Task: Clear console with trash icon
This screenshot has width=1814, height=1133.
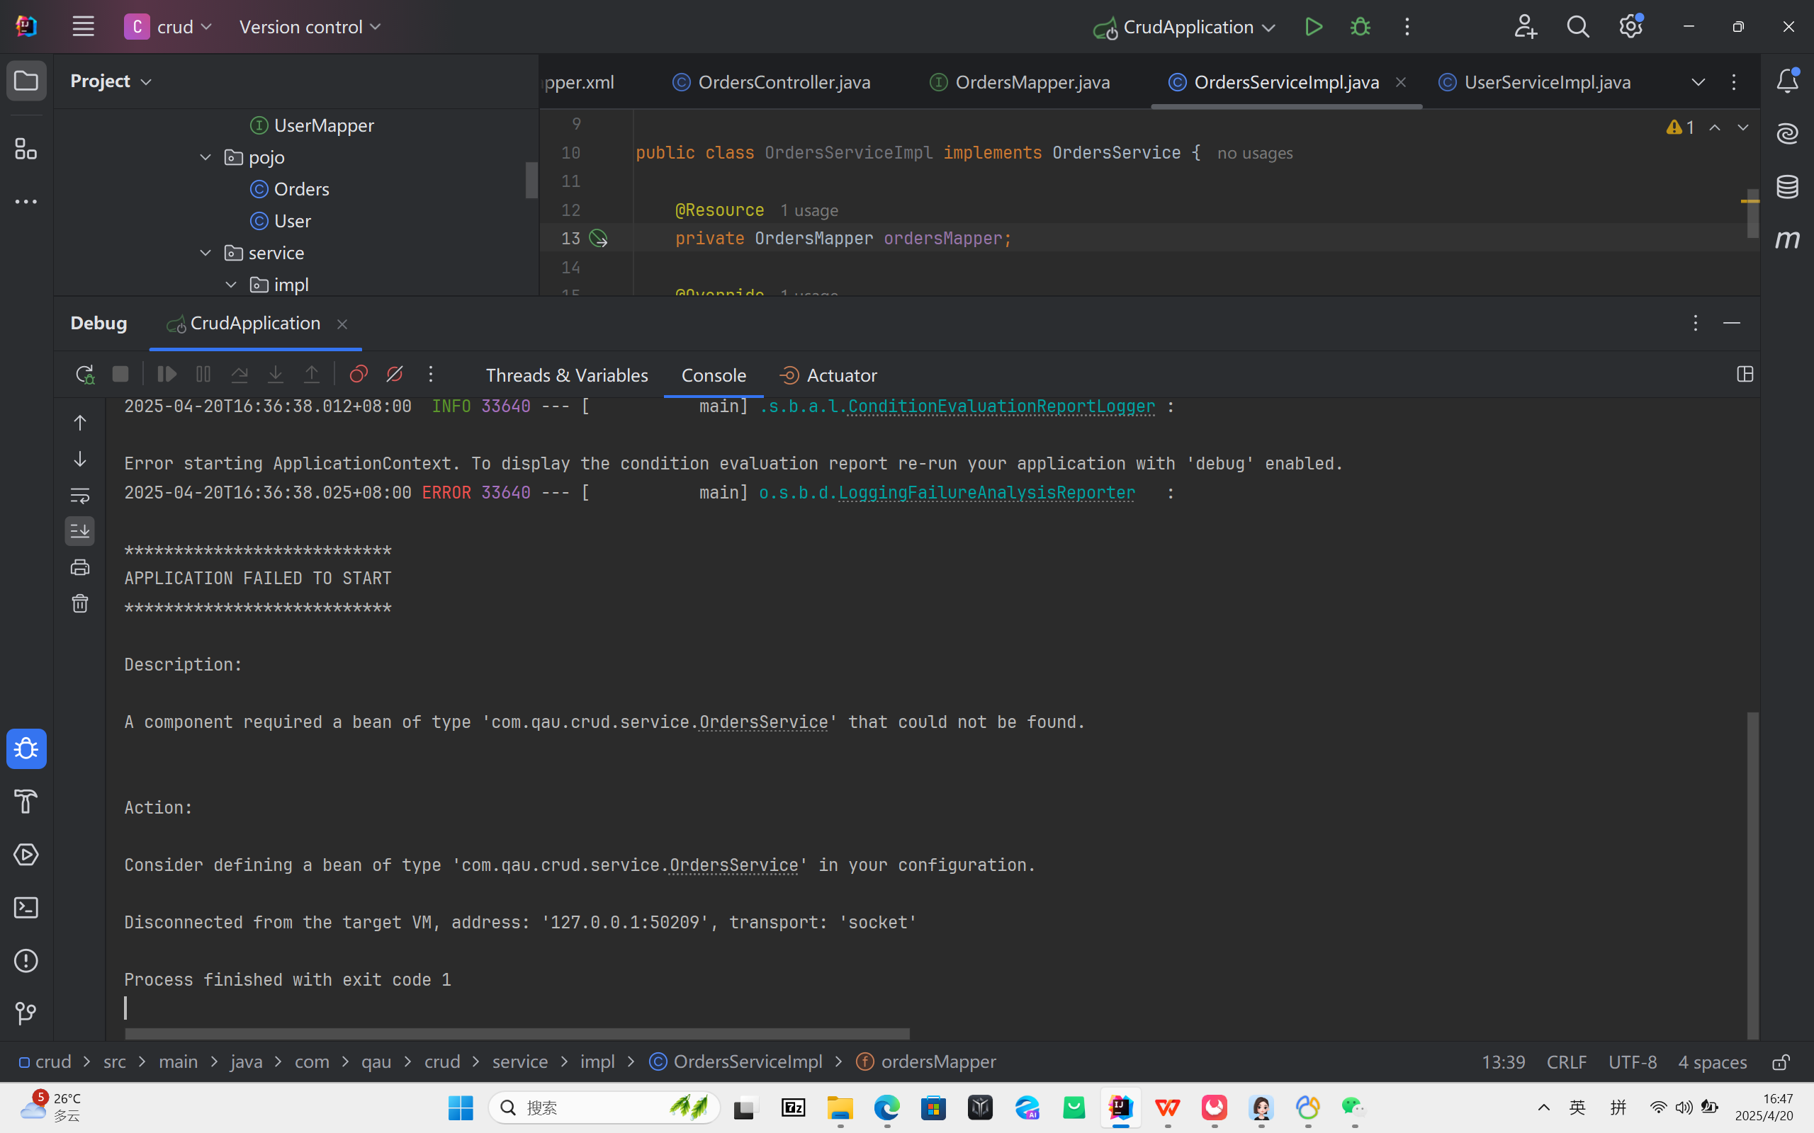Action: (x=80, y=603)
